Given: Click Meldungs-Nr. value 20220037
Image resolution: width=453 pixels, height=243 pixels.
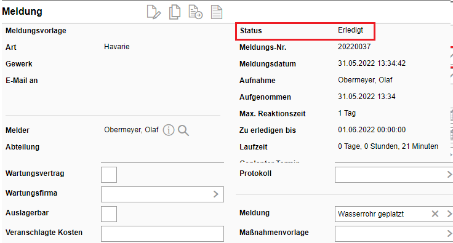Looking at the screenshot, I should [354, 47].
